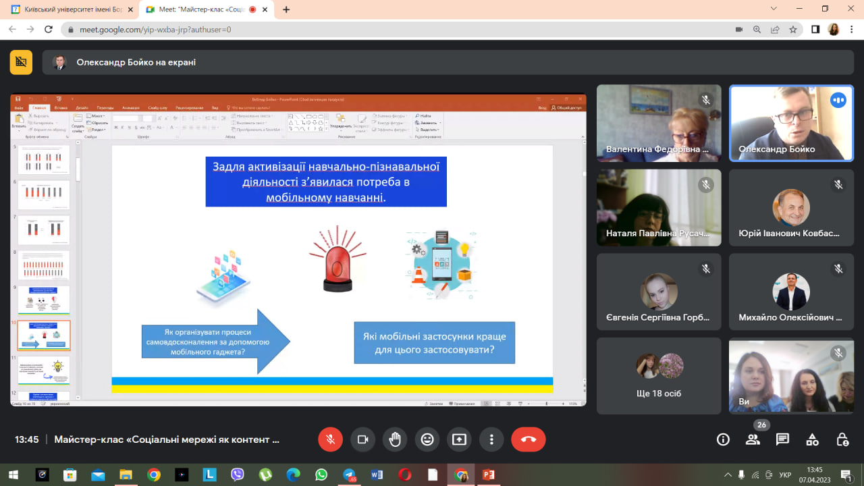The image size is (864, 486).
Task: Open host controls lock icon
Action: (x=842, y=439)
